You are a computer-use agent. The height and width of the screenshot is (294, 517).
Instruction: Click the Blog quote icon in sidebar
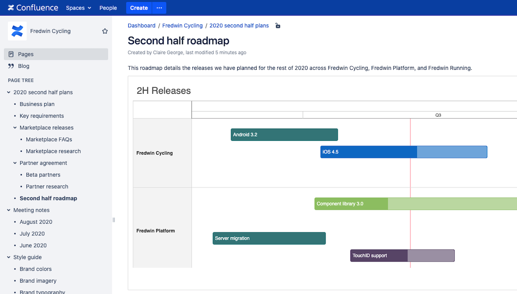tap(11, 66)
